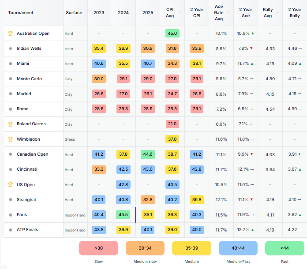Image resolution: width=307 pixels, height=269 pixels.
Task: Click the 2024 column header
Action: click(123, 12)
